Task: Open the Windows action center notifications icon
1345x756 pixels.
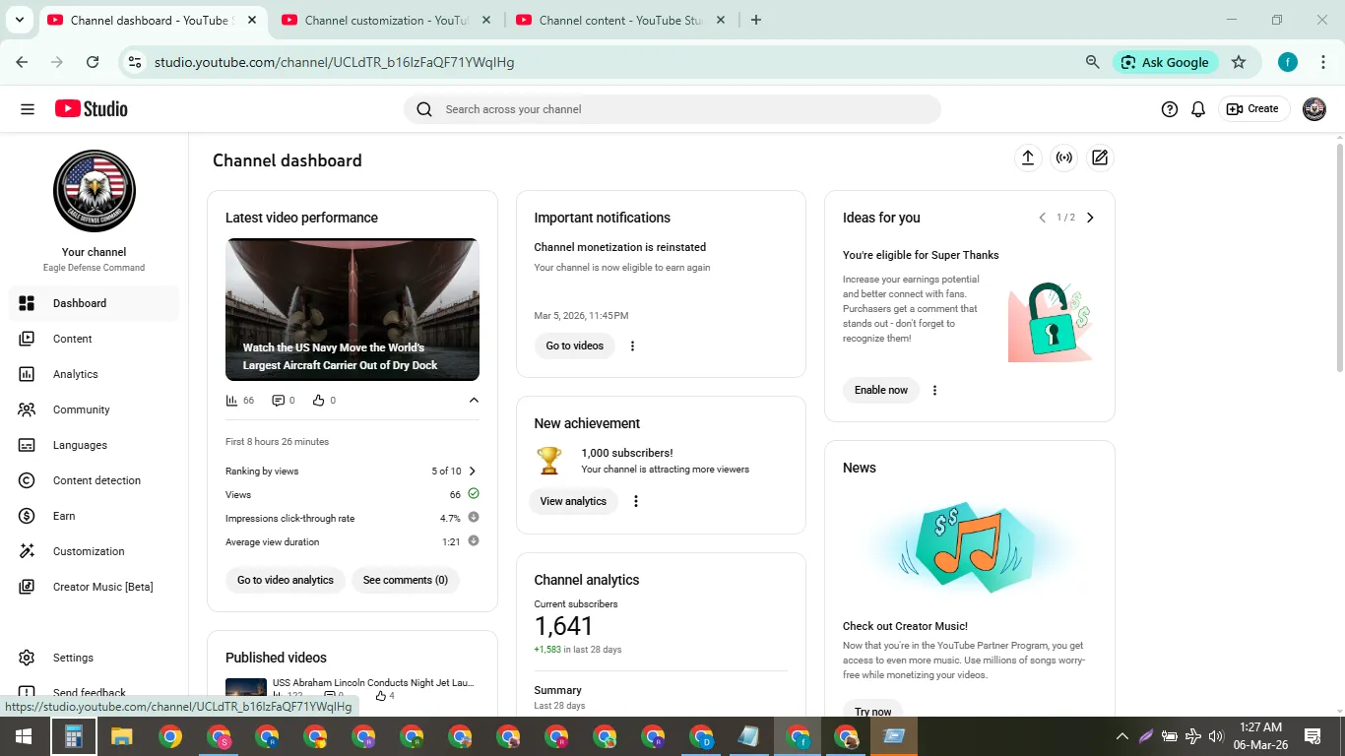Action: click(x=1313, y=736)
